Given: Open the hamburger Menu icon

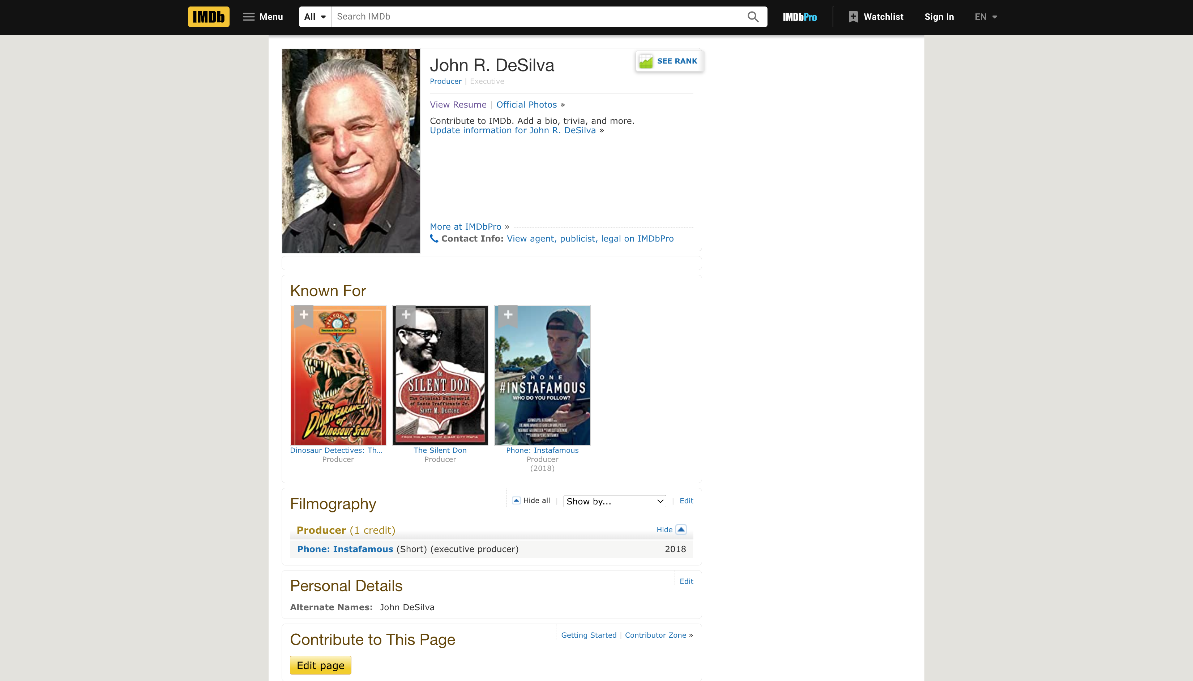Looking at the screenshot, I should 249,17.
